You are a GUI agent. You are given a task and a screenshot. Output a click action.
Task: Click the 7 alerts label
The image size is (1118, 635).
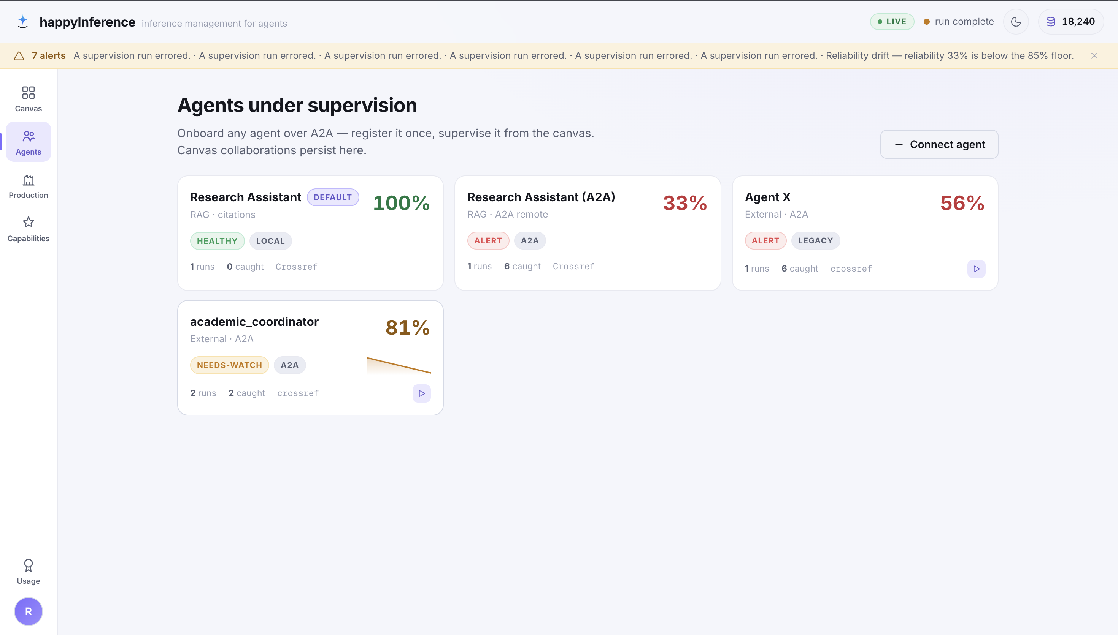(48, 56)
